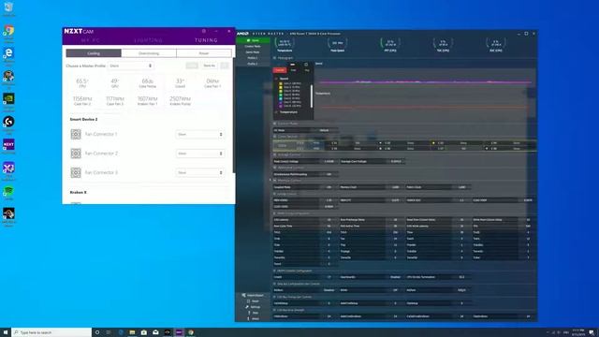
Task: Select Creator Mode in Ryzen Master
Action: point(253,46)
